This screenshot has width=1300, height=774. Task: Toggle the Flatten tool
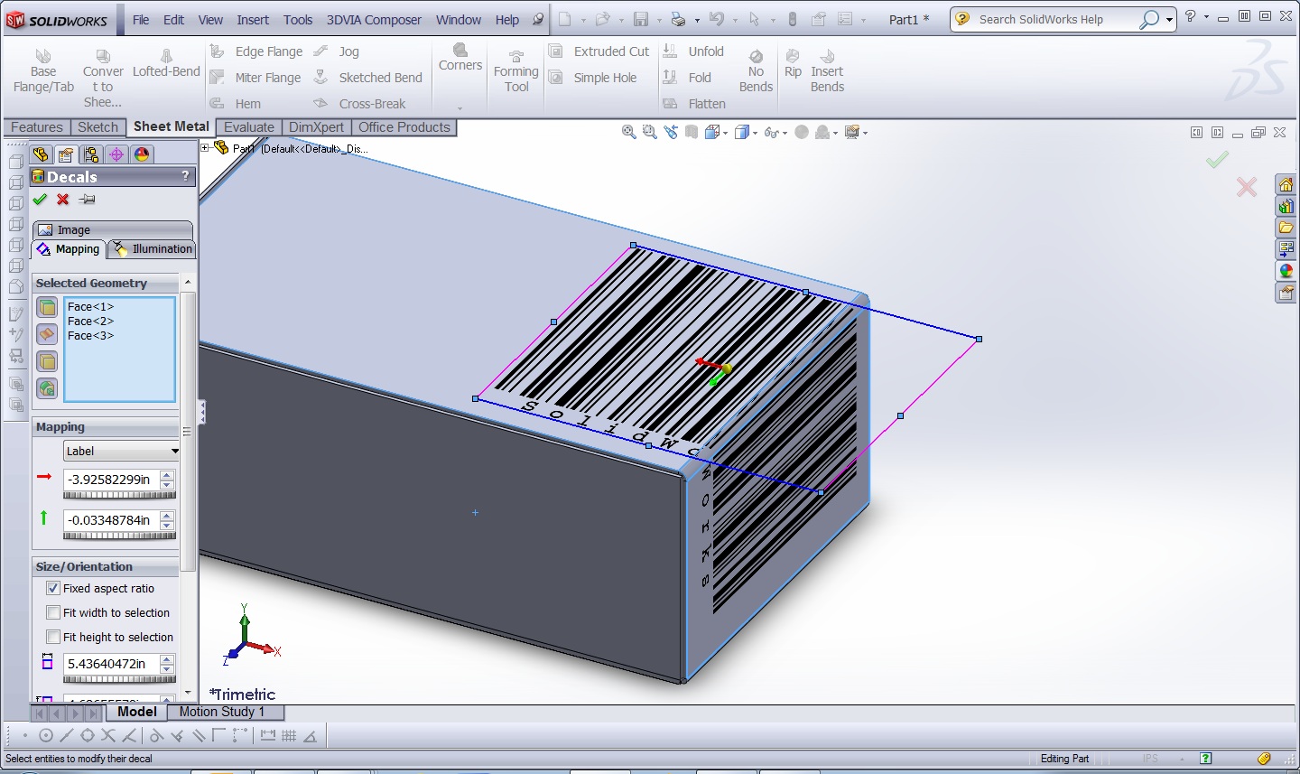(694, 104)
